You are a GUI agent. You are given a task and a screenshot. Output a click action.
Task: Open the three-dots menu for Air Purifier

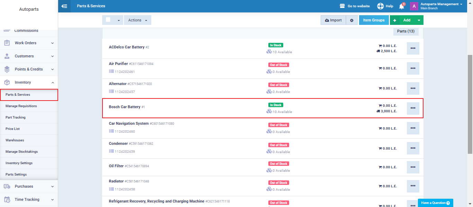pos(413,68)
